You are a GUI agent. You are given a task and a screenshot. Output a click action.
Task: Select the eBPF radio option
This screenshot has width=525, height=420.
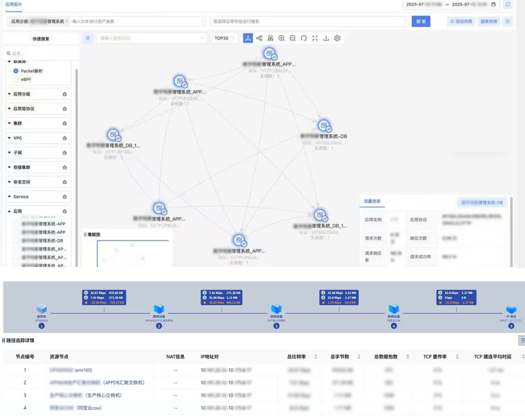tap(16, 79)
